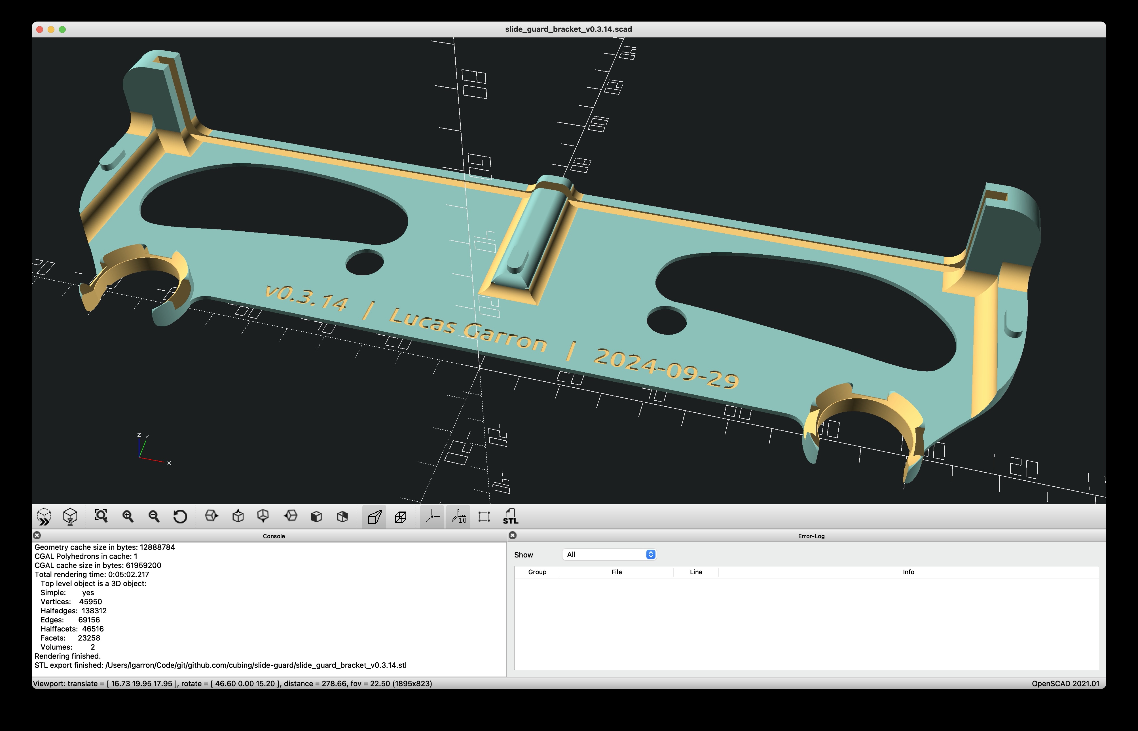
Task: Click the CGAL cache size console line
Action: [x=98, y=565]
